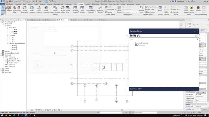Screen dimensions: 209x117
Task: Expand Families node in Project Browser
Action: (1, 69)
